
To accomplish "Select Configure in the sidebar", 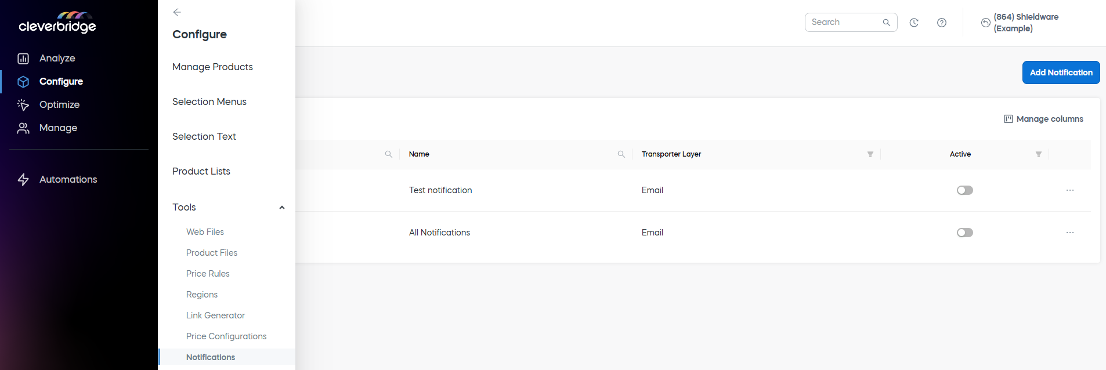I will click(x=61, y=82).
